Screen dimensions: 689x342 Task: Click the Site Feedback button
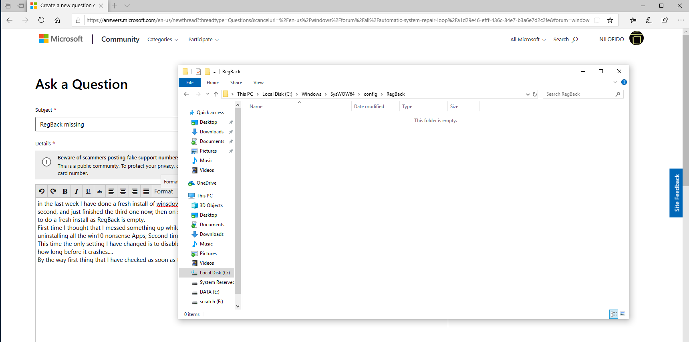(x=676, y=193)
